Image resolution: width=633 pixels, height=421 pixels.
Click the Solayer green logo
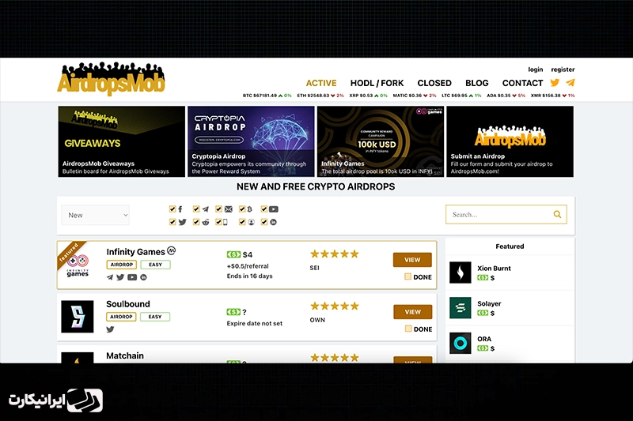461,308
